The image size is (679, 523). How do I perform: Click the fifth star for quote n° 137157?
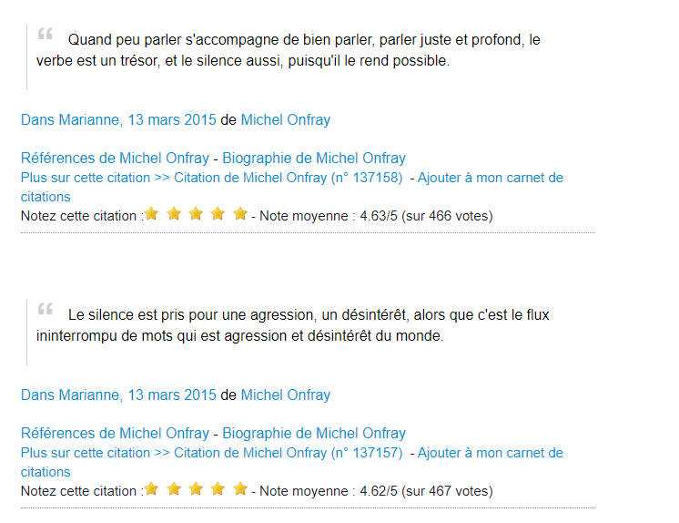[240, 489]
